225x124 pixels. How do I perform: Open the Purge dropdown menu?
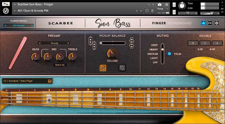pos(163,9)
